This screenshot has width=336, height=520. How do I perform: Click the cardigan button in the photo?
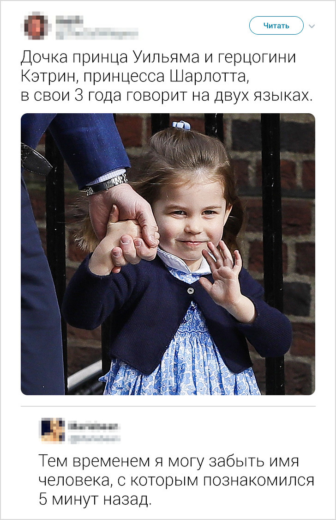190,291
